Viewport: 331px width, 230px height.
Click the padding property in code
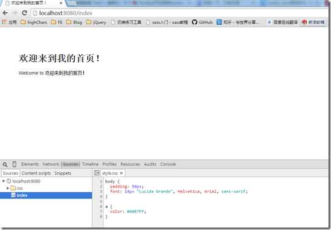[x=118, y=187]
